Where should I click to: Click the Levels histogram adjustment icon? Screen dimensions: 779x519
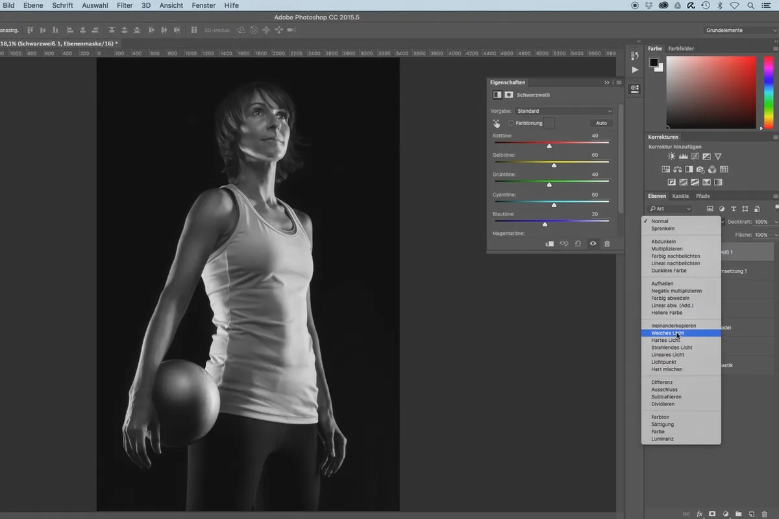click(x=683, y=156)
